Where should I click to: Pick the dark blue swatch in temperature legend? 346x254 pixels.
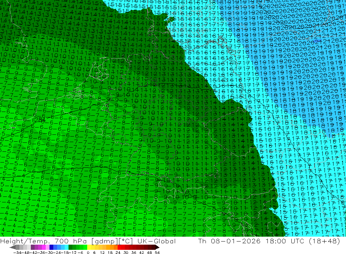(x=51, y=247)
